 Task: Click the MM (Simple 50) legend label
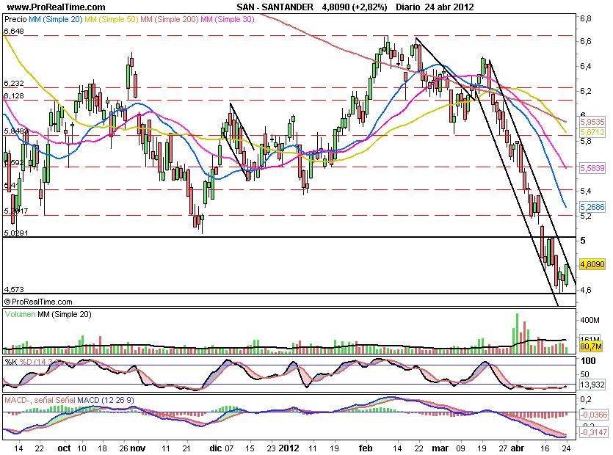(112, 20)
